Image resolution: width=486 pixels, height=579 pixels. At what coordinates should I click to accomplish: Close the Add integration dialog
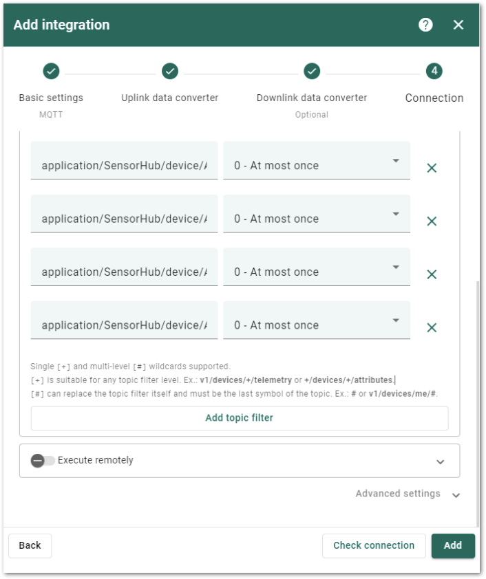tap(458, 25)
